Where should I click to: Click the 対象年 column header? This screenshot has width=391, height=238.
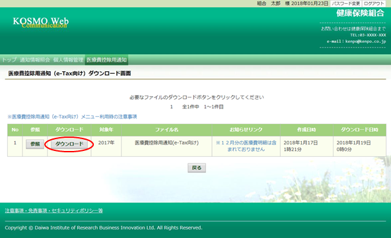[106, 130]
